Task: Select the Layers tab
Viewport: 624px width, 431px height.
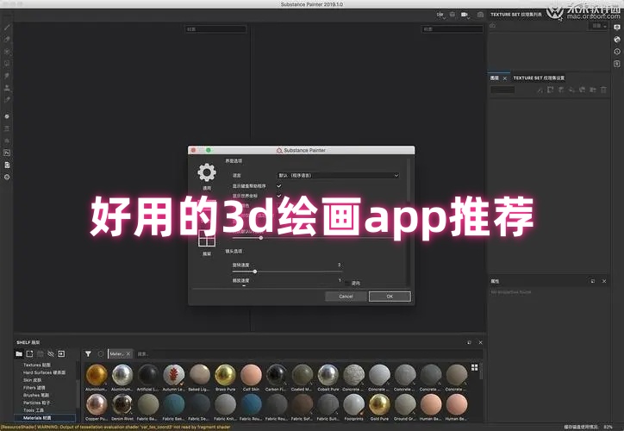Action: 495,78
